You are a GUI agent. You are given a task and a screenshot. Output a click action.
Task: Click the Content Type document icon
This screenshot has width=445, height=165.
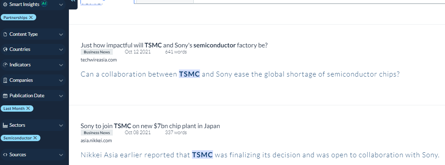pos(5,34)
